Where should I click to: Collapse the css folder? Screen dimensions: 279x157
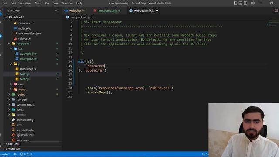(x=20, y=48)
